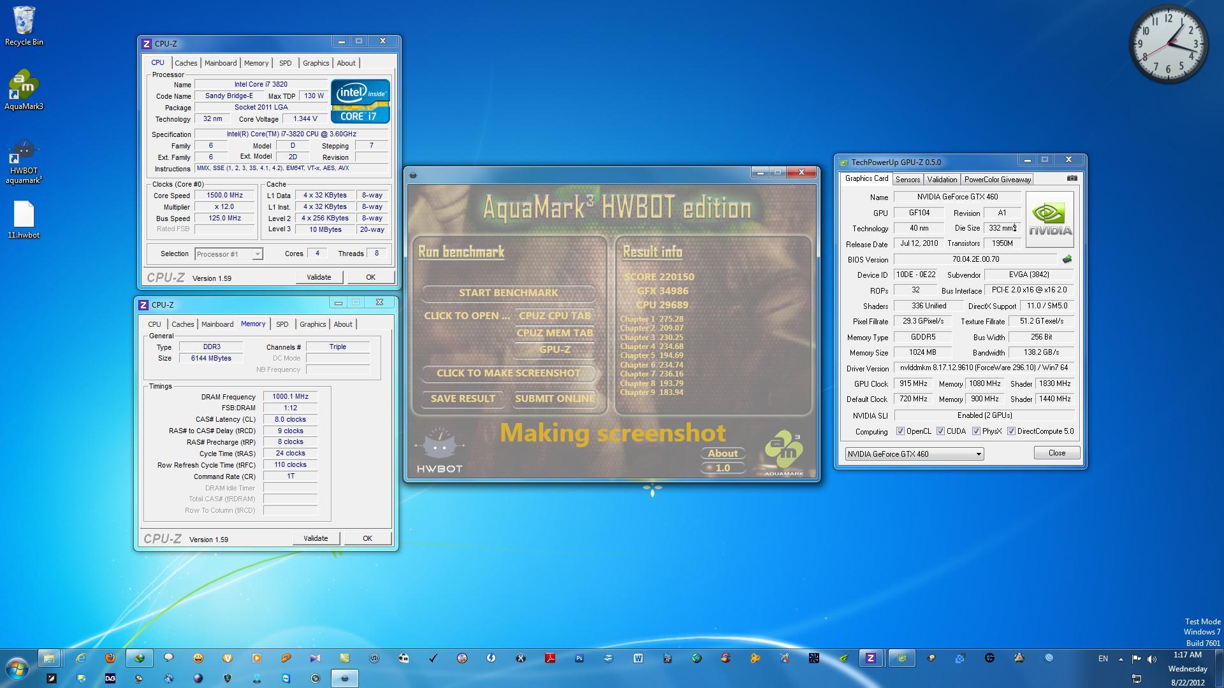Click the EN language indicator

coord(1103,659)
